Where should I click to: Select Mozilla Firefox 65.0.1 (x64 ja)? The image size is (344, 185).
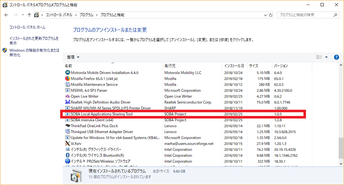coord(94,78)
